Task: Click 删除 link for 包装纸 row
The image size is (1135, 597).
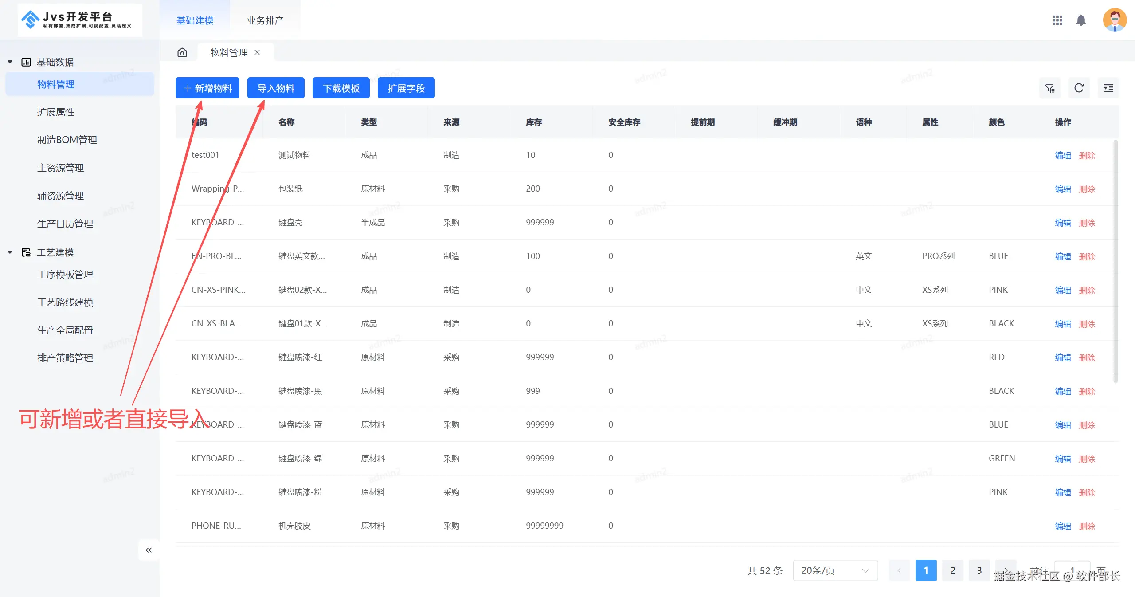Action: click(x=1087, y=189)
